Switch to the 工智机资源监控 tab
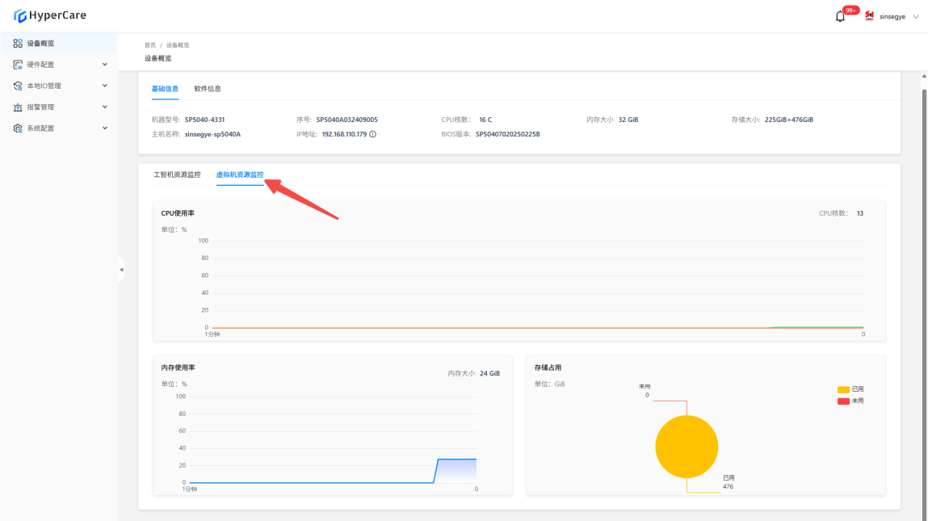 point(177,174)
